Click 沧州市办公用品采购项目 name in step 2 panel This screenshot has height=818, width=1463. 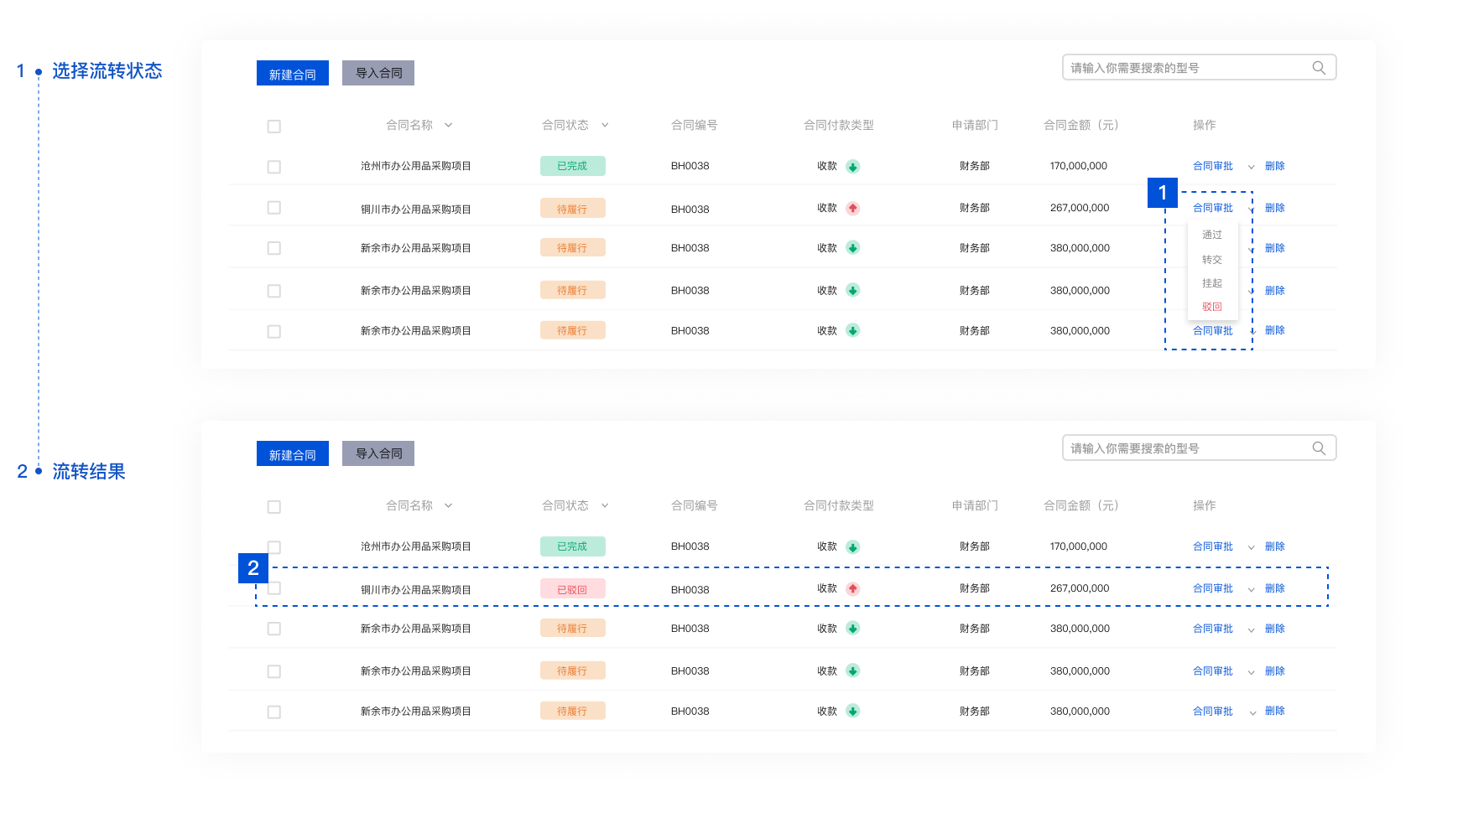click(x=416, y=546)
